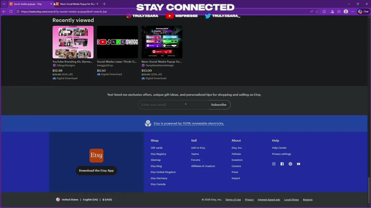Screen dimensions: 371x208
Task: Open Etsy's Instagram footer icon
Action: (x=274, y=164)
